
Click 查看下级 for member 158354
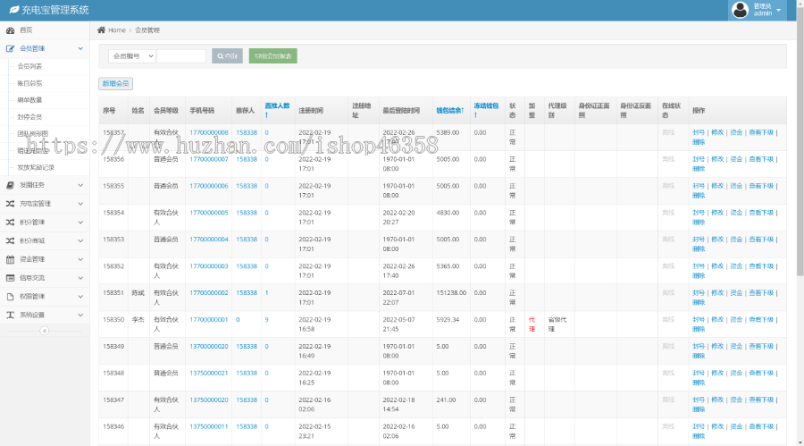point(761,213)
